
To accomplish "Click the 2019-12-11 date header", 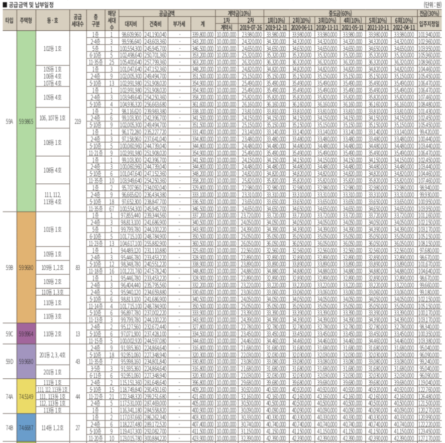I will point(276,28).
